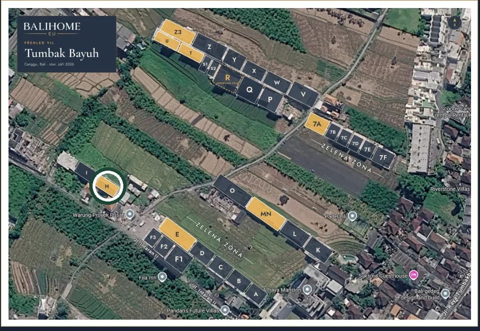The image size is (480, 331).
Task: Click the BALIHOME EU logo
Action: pos(52,28)
